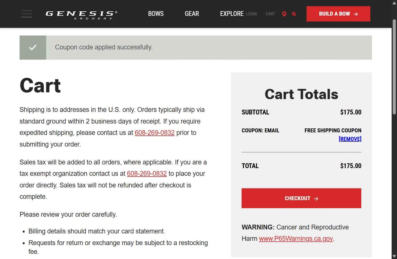This screenshot has width=397, height=259.
Task: Click the success checkmark icon in the coupon notice
Action: point(33,47)
